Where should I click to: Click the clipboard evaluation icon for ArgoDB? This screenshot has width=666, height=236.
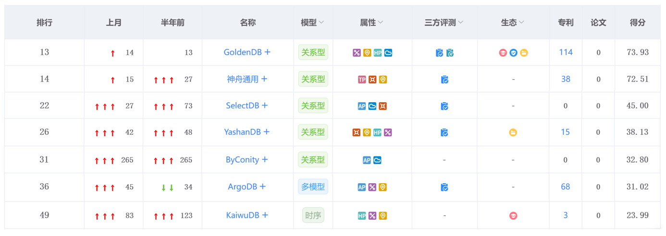pos(444,187)
